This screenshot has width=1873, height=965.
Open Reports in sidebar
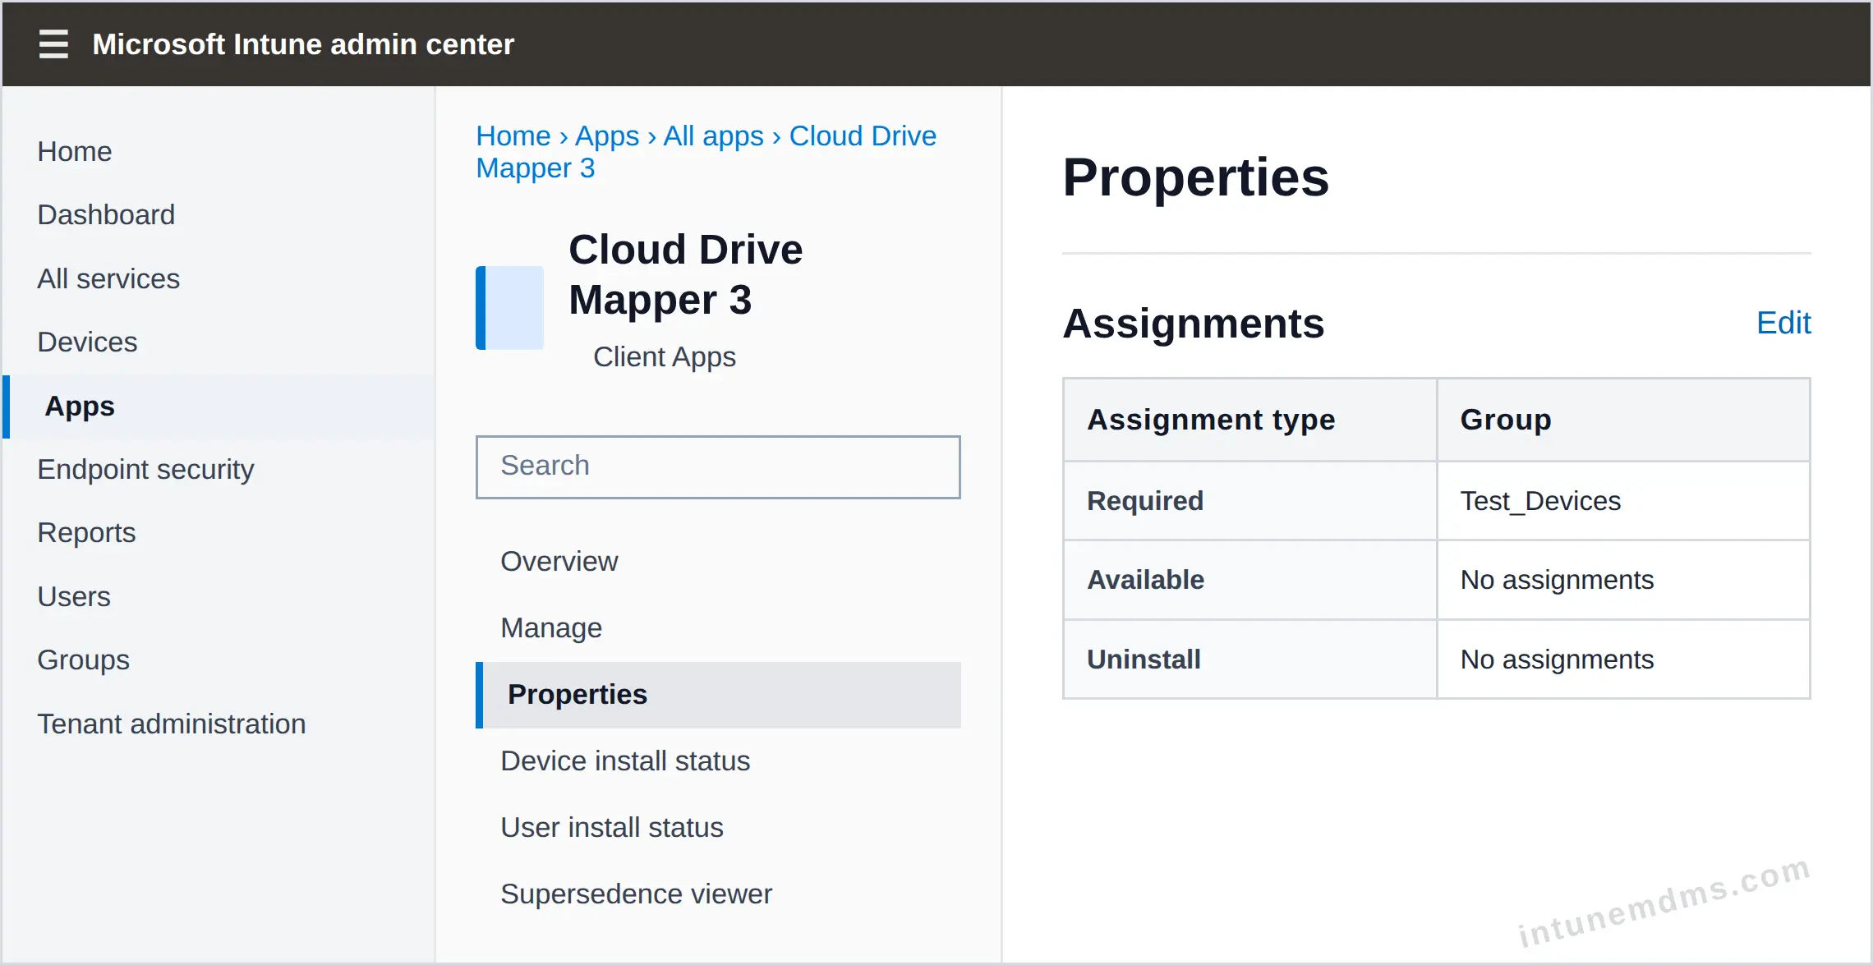click(x=86, y=533)
